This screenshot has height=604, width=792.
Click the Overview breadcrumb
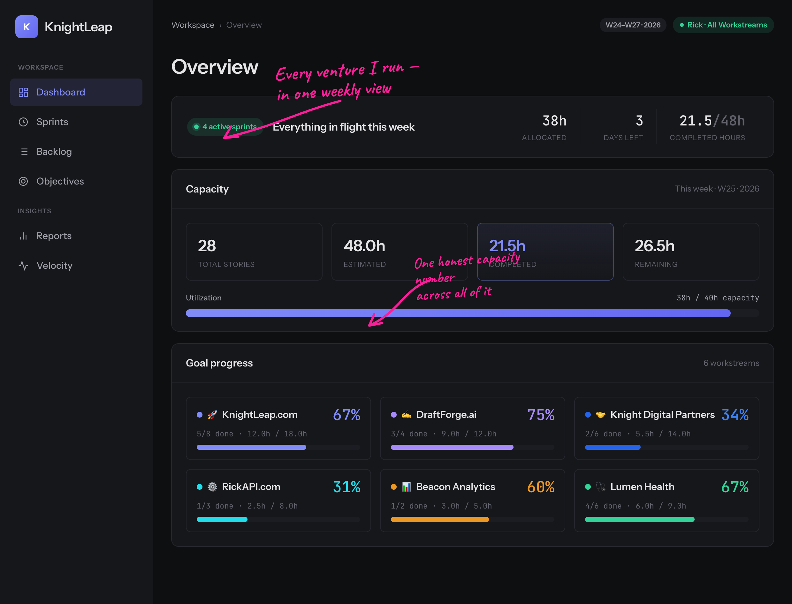point(244,25)
